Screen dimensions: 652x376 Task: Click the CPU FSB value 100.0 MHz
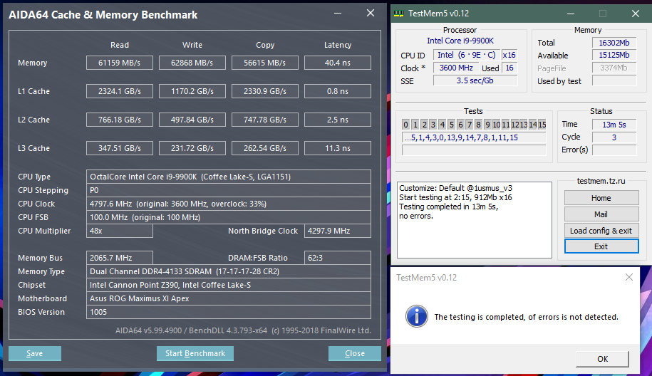click(228, 217)
